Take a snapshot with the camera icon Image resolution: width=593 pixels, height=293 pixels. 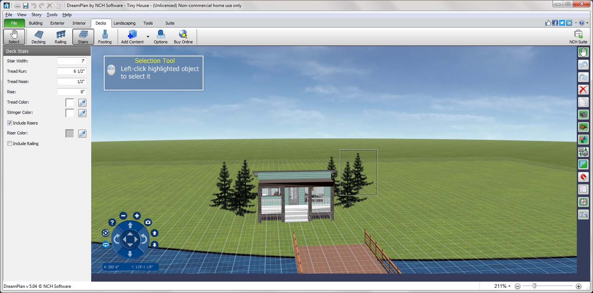(148, 222)
